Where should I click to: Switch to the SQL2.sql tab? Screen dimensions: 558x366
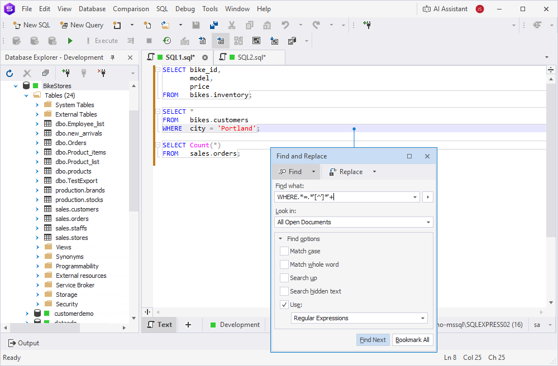click(x=251, y=57)
